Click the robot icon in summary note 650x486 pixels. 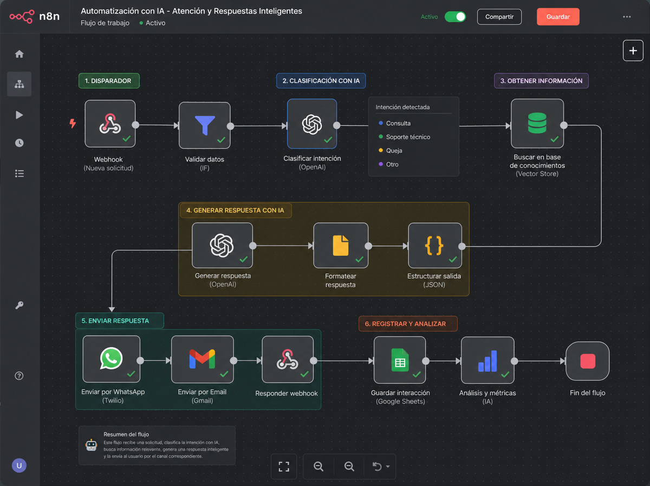[91, 445]
